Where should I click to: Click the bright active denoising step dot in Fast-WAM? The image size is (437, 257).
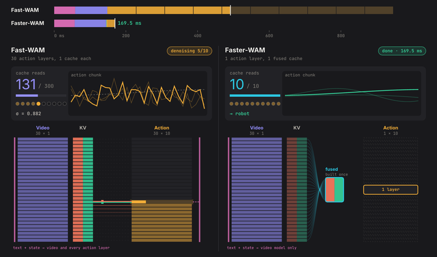click(38, 104)
